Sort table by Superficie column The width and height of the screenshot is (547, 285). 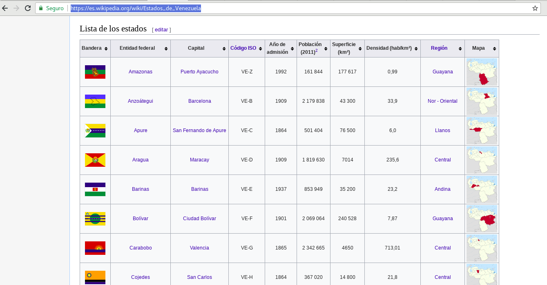pyautogui.click(x=360, y=49)
